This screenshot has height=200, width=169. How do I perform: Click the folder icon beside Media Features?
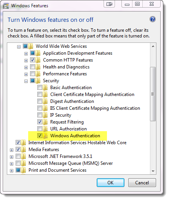(24, 150)
